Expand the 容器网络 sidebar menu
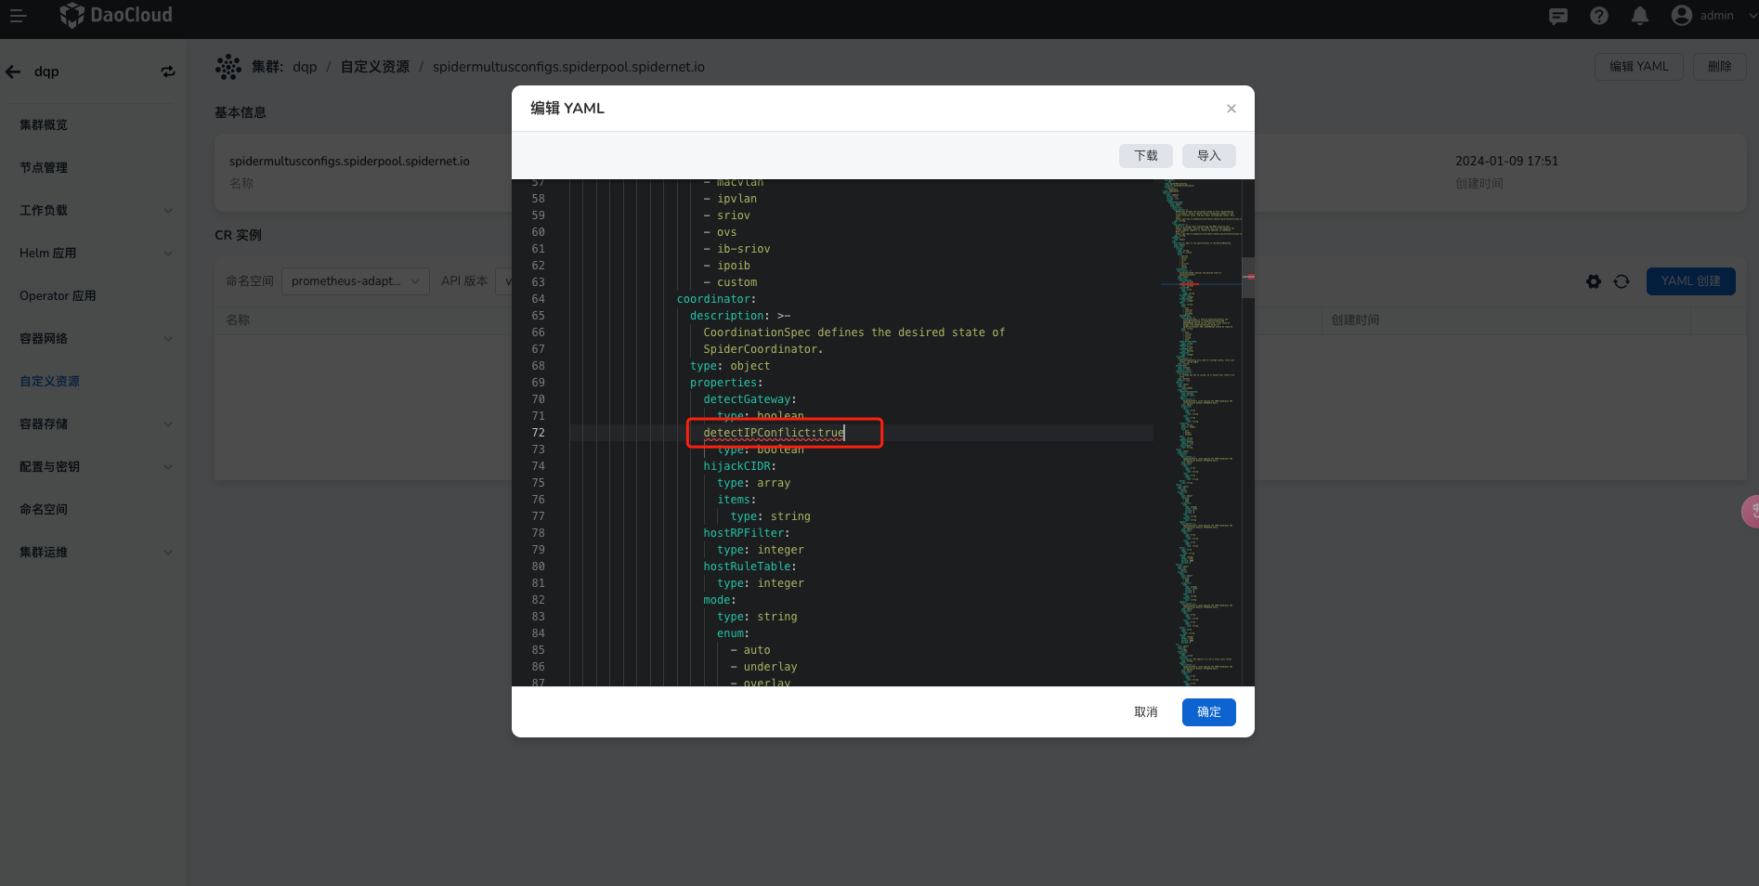Image resolution: width=1759 pixels, height=886 pixels. click(93, 339)
